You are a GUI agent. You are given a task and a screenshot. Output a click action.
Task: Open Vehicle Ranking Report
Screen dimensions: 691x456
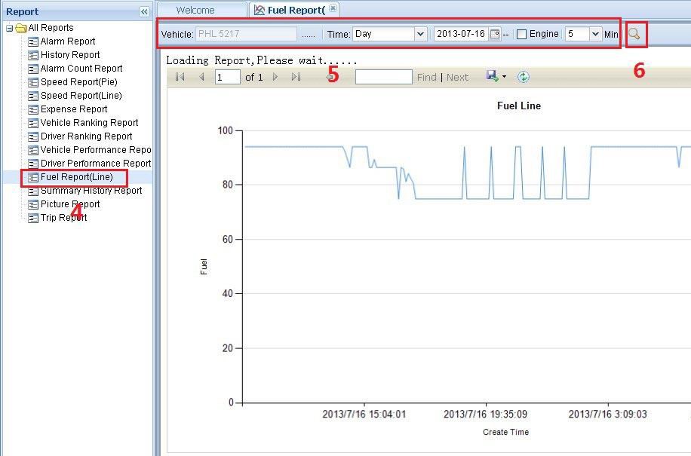click(x=90, y=123)
